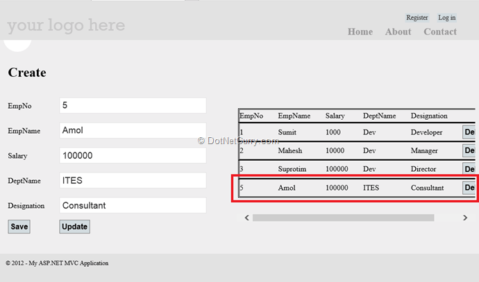Focus the EmpNo input field

pos(133,105)
